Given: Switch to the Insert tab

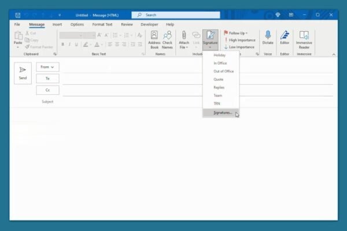Looking at the screenshot, I should (57, 24).
